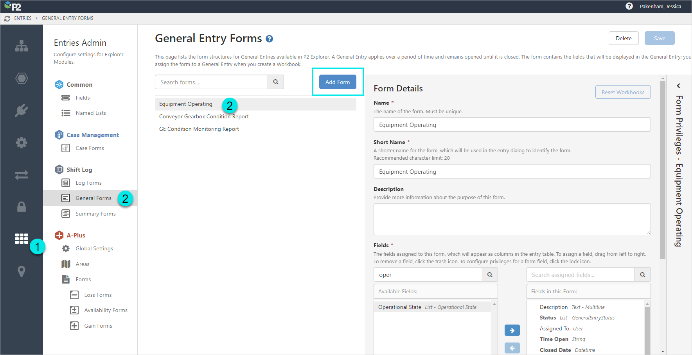Click into the Description text area
692x355 pixels.
512,219
